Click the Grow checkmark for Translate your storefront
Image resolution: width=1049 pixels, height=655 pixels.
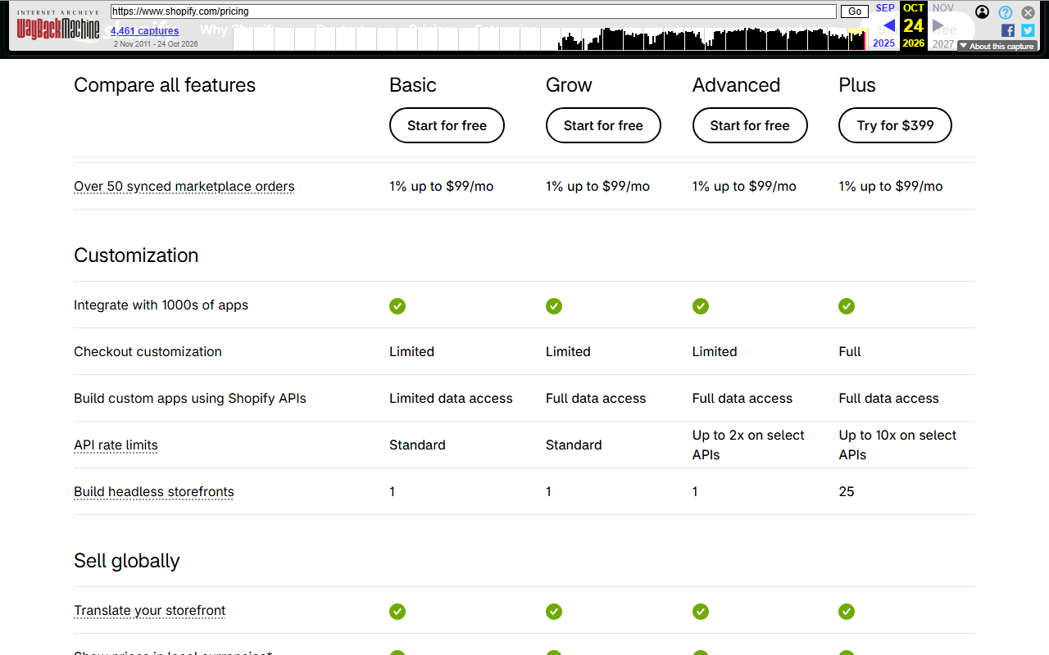coord(554,611)
